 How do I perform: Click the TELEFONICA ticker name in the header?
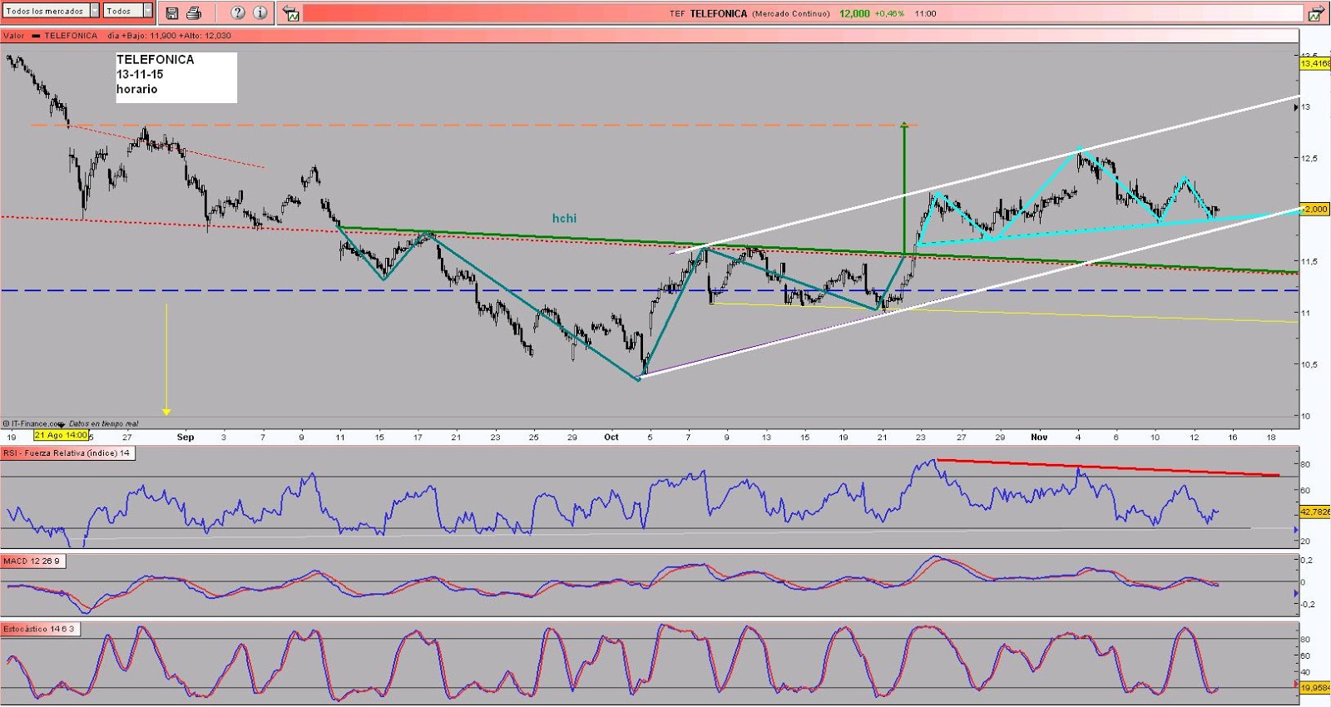click(x=718, y=13)
